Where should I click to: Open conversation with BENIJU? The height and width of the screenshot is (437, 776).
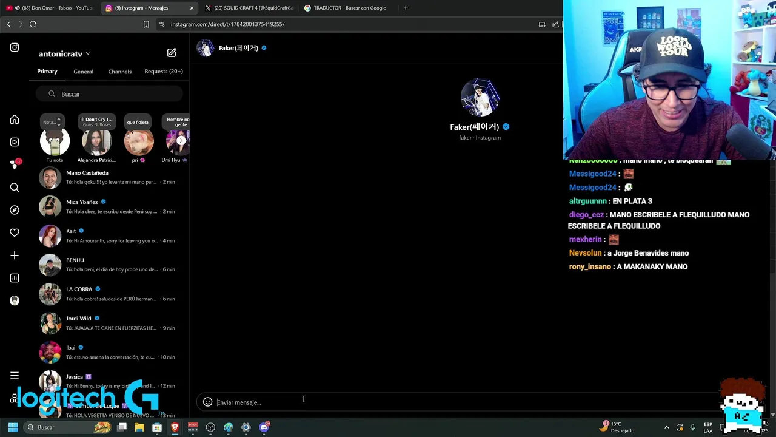pyautogui.click(x=109, y=265)
